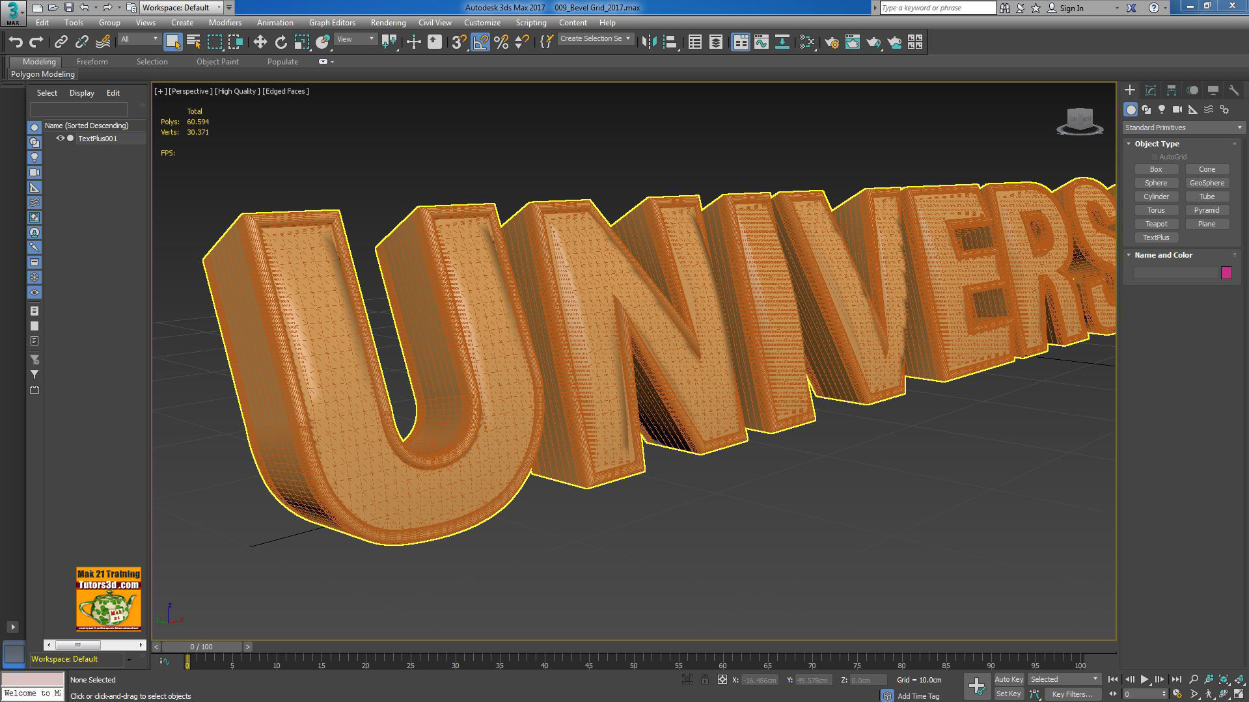Select the Shapes creation category
Image resolution: width=1249 pixels, height=702 pixels.
point(1146,109)
